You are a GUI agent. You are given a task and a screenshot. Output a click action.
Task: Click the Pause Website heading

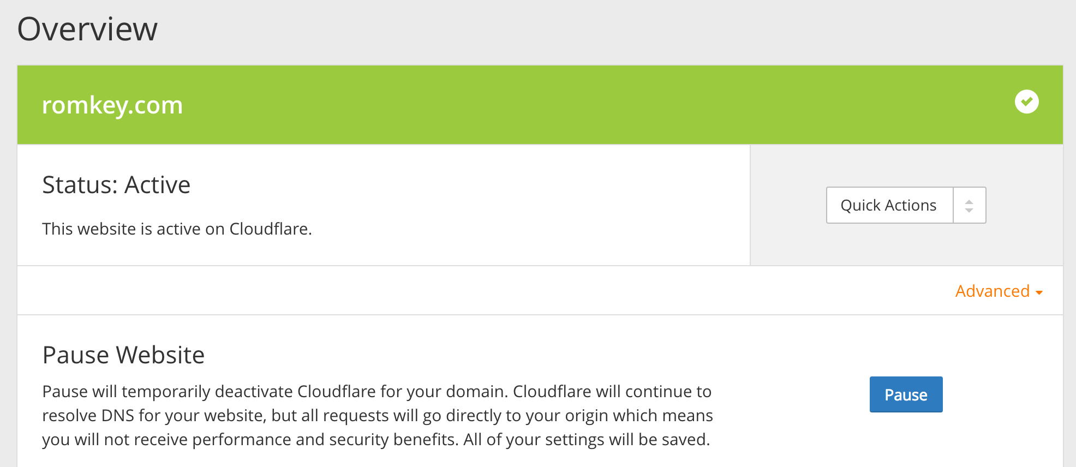123,355
